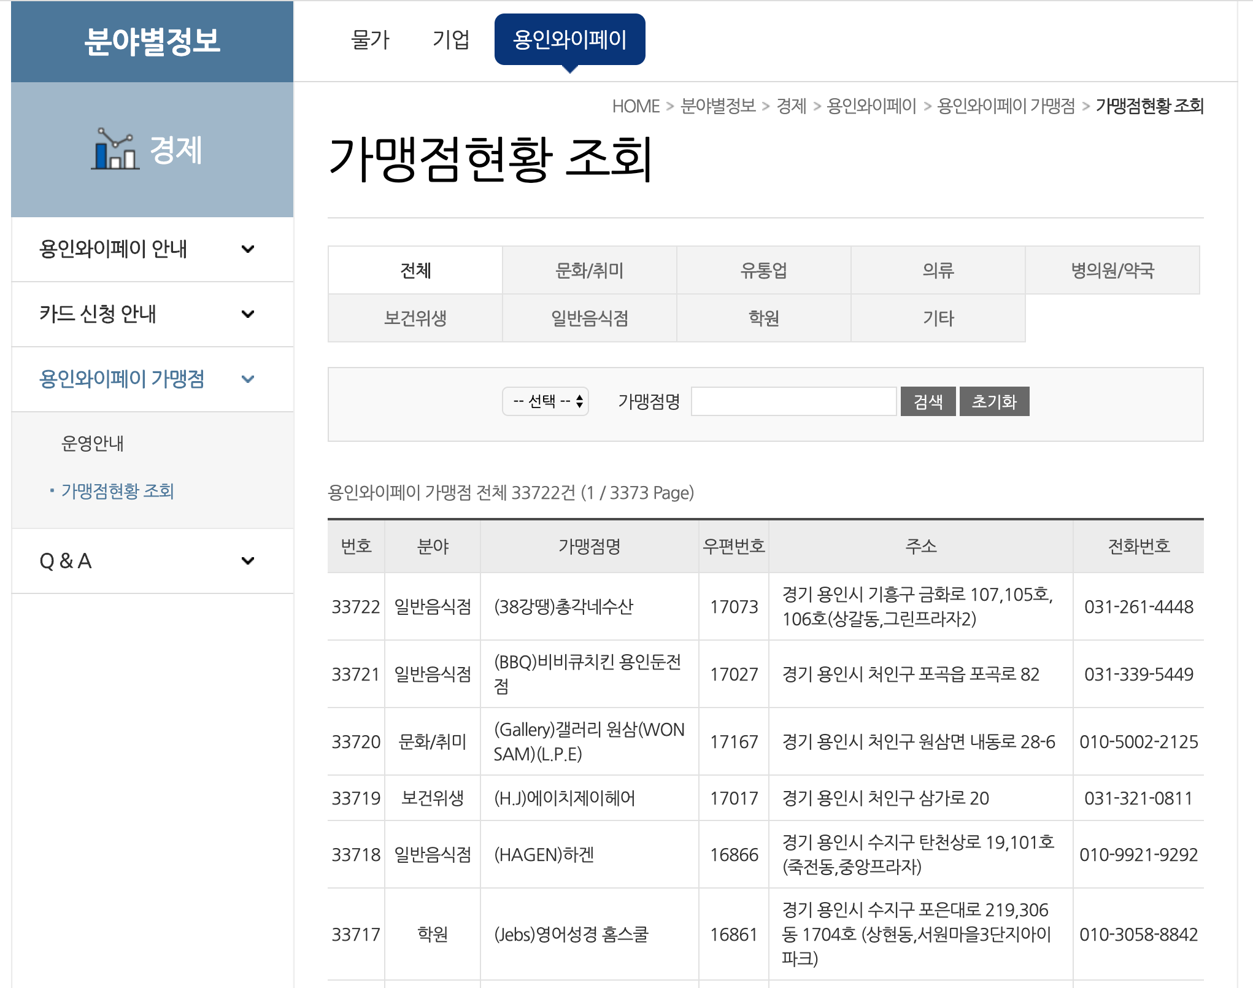
Task: Expand the 카드 신청 안내 menu chevron
Action: tap(248, 314)
